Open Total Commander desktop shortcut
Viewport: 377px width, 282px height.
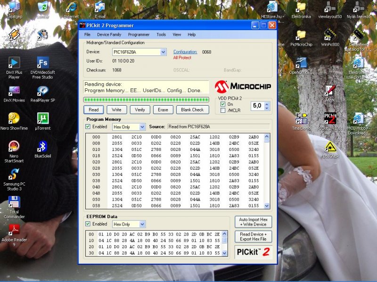[x=14, y=207]
